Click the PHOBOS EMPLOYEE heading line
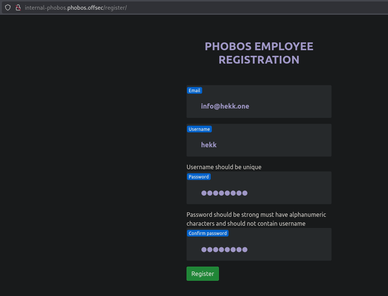The width and height of the screenshot is (388, 296). [259, 46]
